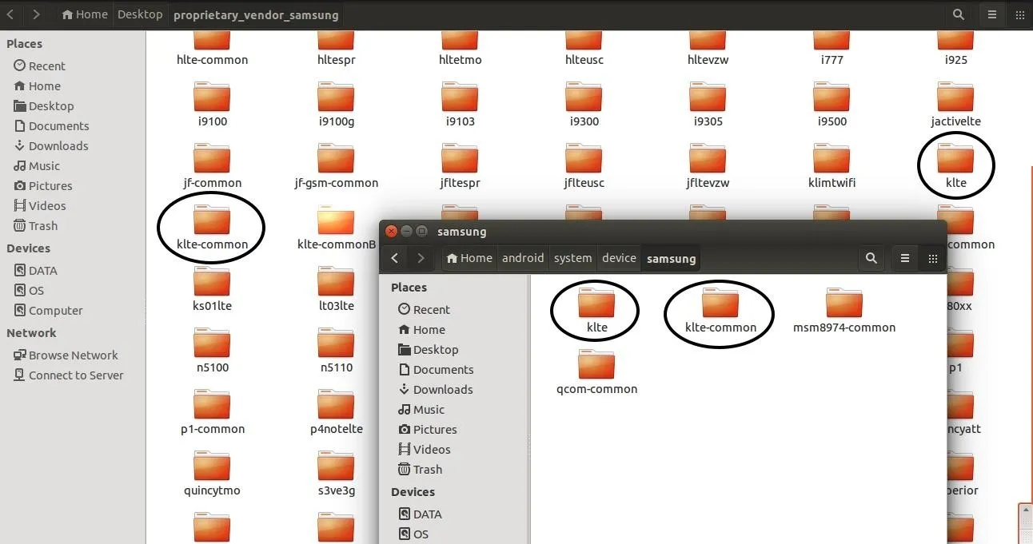Go back in samsung window

point(395,258)
